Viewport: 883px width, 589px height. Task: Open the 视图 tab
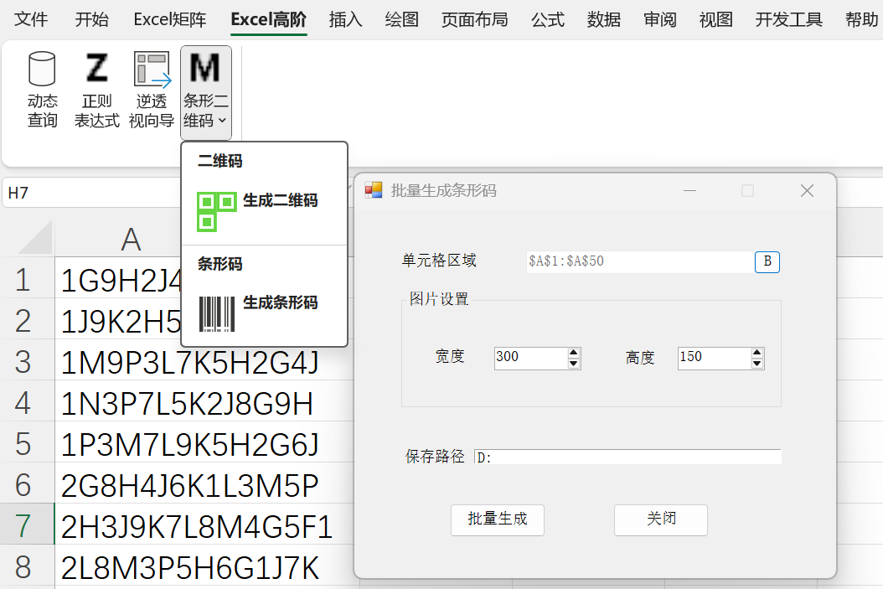(x=715, y=20)
